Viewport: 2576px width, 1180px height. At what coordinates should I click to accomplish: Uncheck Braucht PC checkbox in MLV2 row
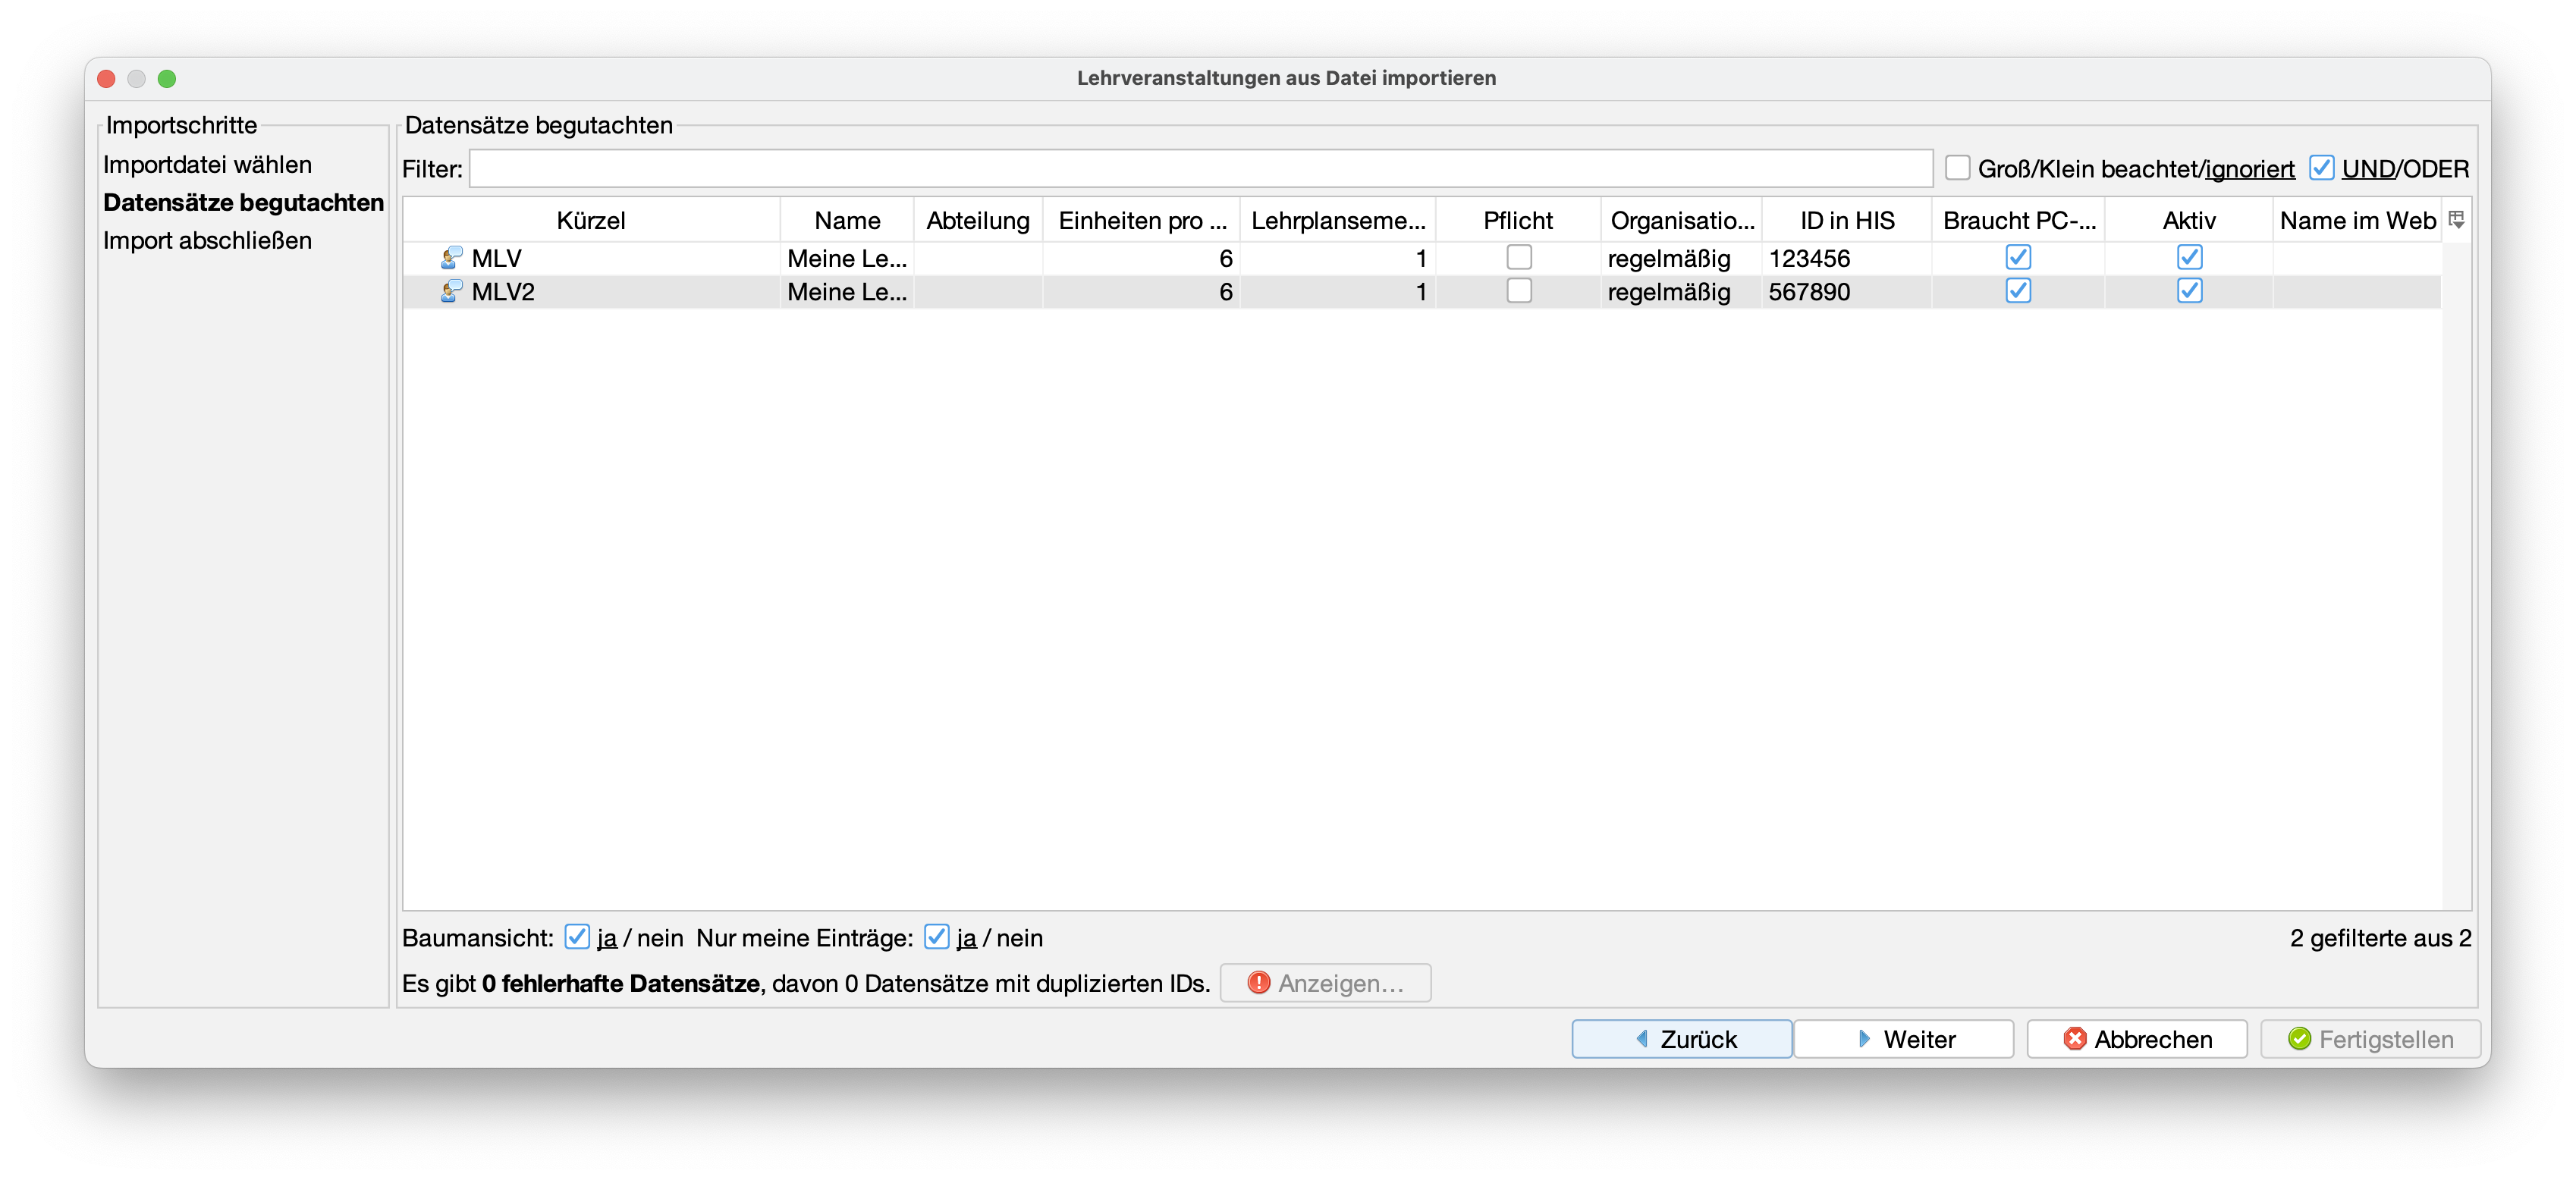tap(2018, 290)
